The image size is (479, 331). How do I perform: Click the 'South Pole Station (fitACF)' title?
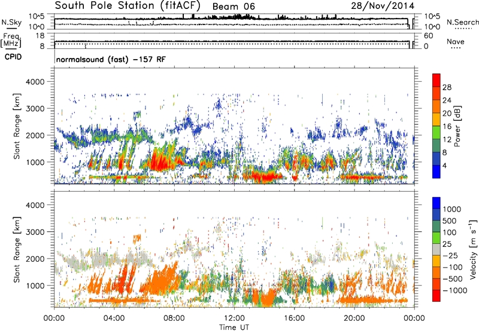128,6
